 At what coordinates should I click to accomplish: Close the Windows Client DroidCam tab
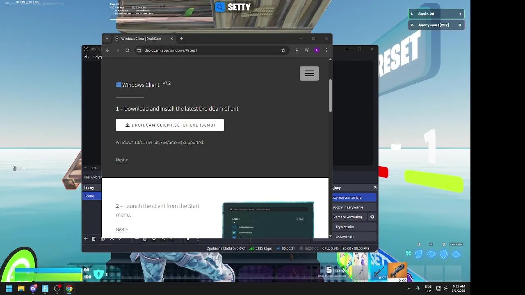171,39
